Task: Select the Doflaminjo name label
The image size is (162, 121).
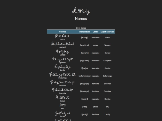Action: (x=62, y=78)
